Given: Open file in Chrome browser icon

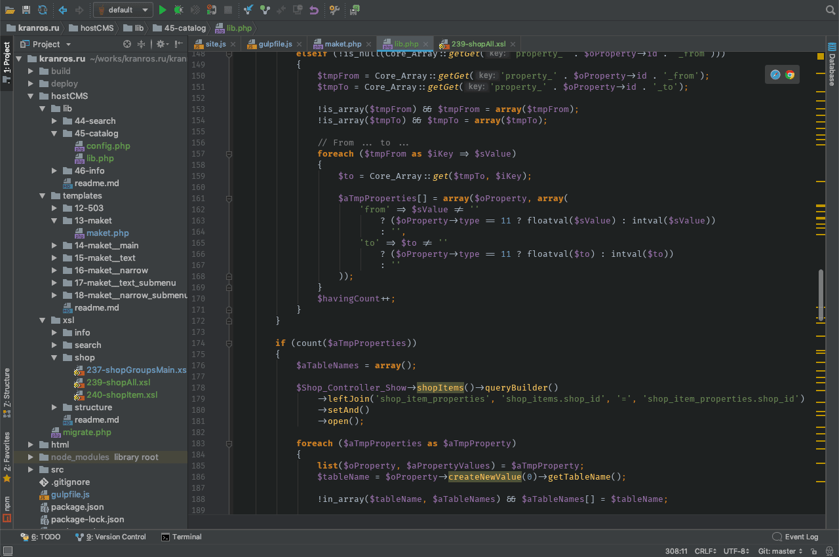Looking at the screenshot, I should pyautogui.click(x=790, y=75).
